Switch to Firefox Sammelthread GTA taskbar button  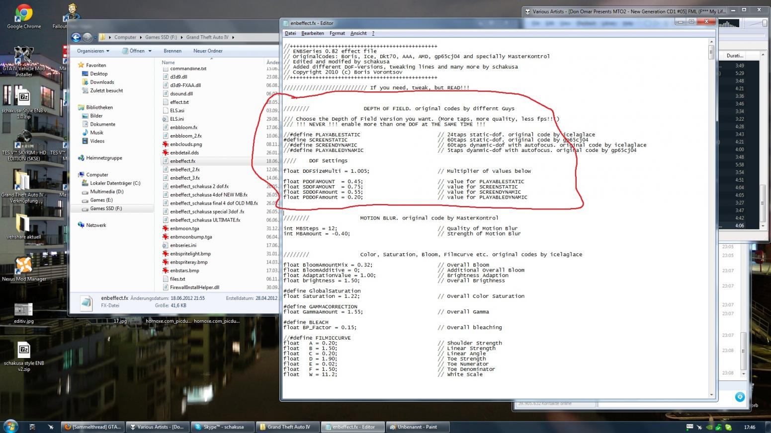[93, 427]
